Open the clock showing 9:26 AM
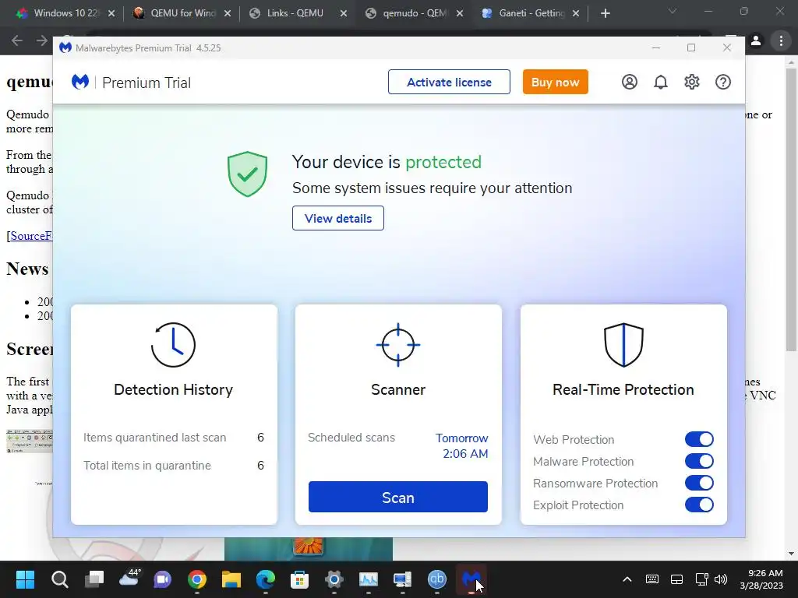The image size is (798, 598). click(761, 579)
